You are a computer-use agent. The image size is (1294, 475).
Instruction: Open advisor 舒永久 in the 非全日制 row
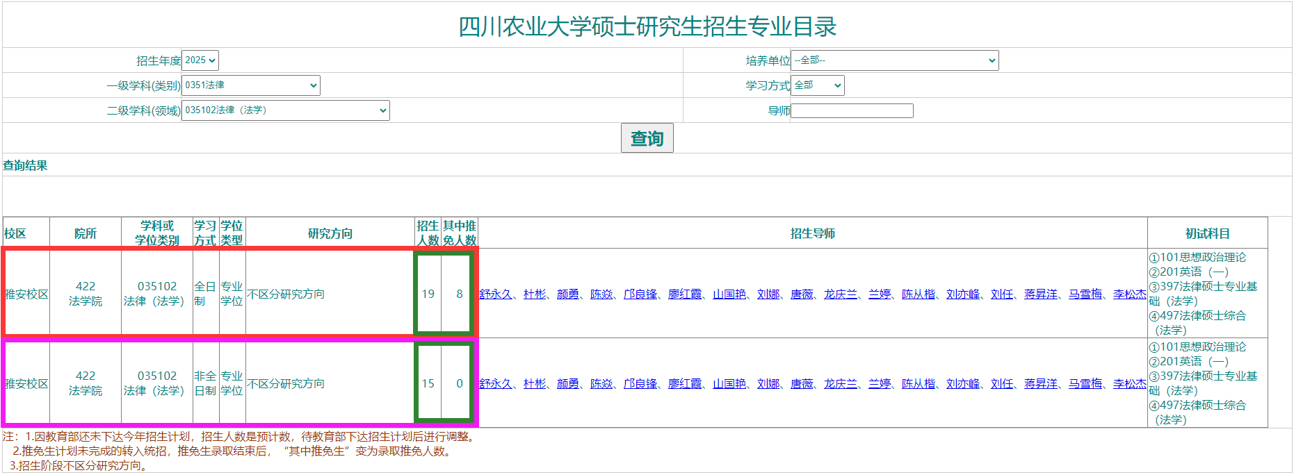coord(496,384)
